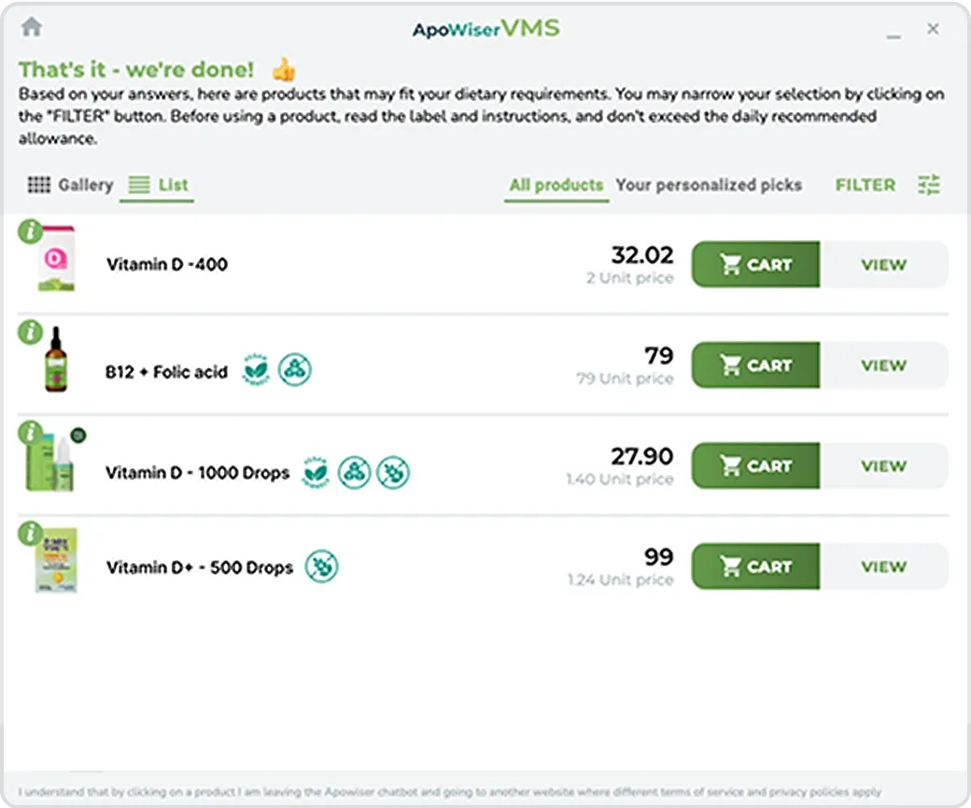Open the FILTER options
The image size is (971, 808).
click(865, 185)
